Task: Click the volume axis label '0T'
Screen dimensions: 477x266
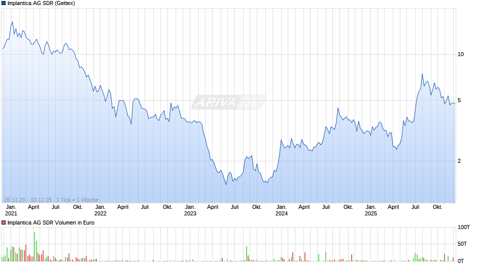Action: click(461, 261)
